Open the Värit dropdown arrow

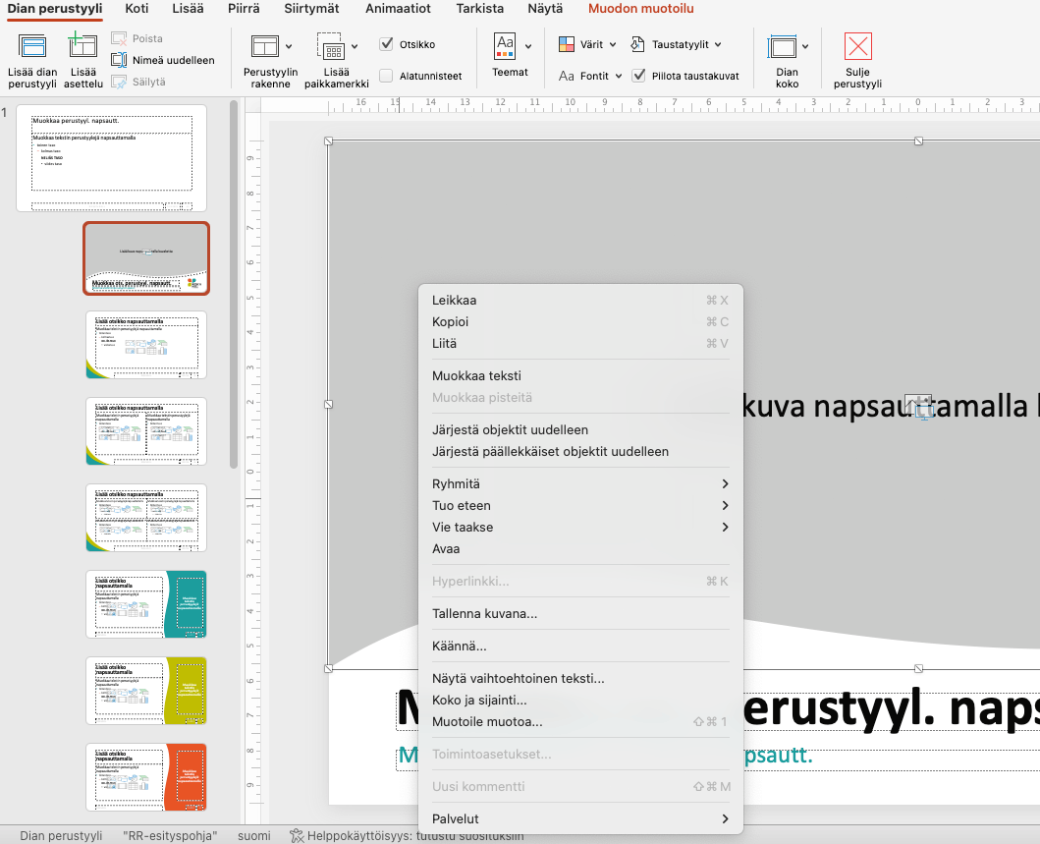click(613, 44)
